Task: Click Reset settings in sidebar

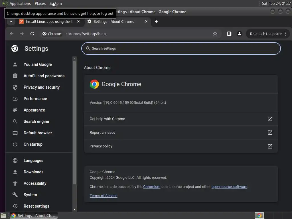Action: click(x=36, y=206)
